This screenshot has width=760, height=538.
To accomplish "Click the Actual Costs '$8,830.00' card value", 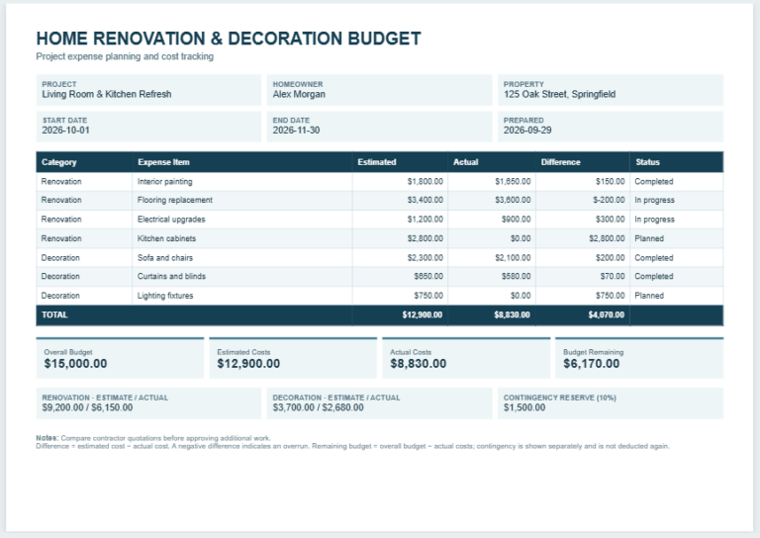I will (419, 364).
